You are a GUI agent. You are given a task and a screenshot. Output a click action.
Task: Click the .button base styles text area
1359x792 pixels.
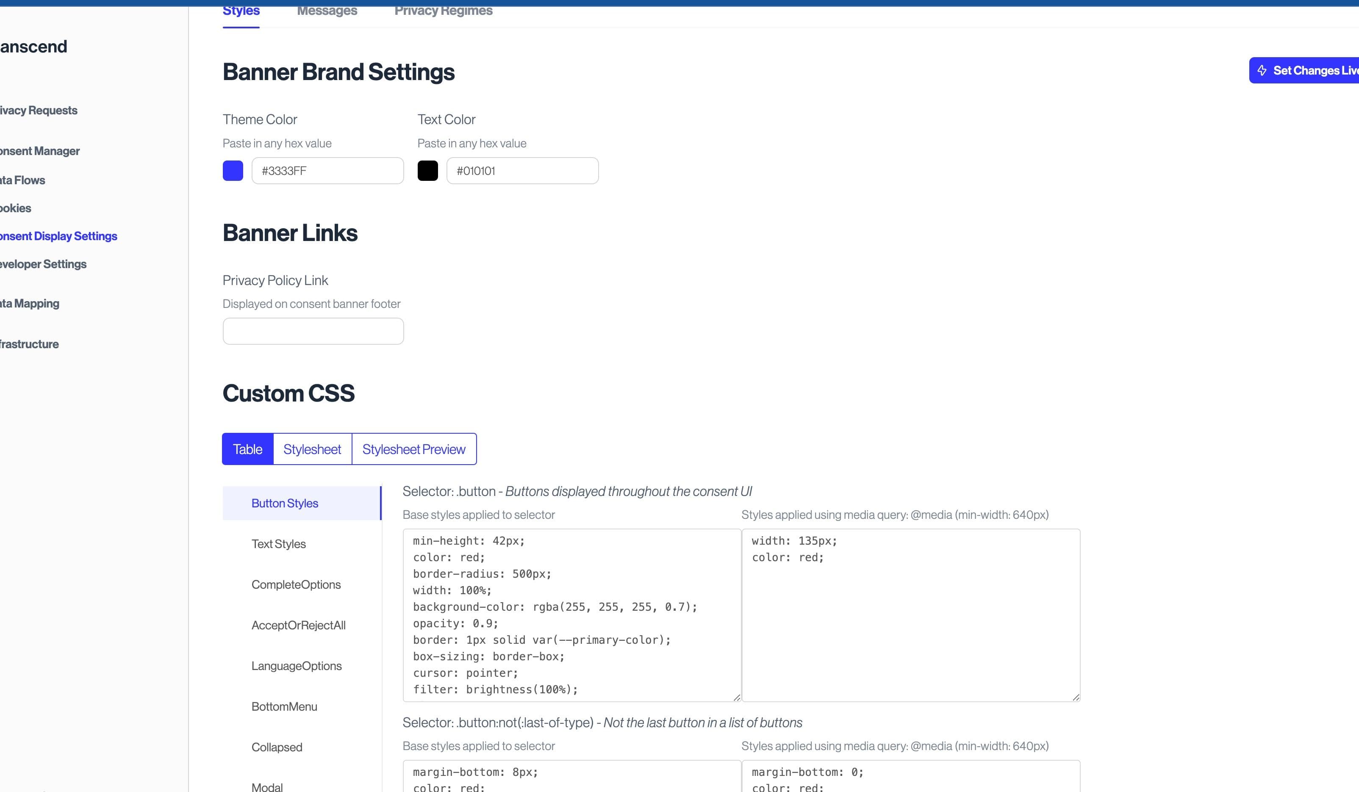571,615
